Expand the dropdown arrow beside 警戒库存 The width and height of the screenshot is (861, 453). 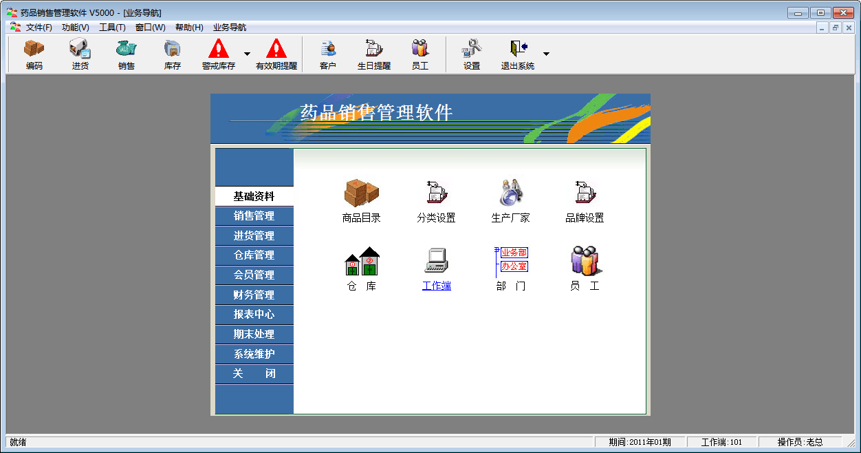[x=247, y=54]
